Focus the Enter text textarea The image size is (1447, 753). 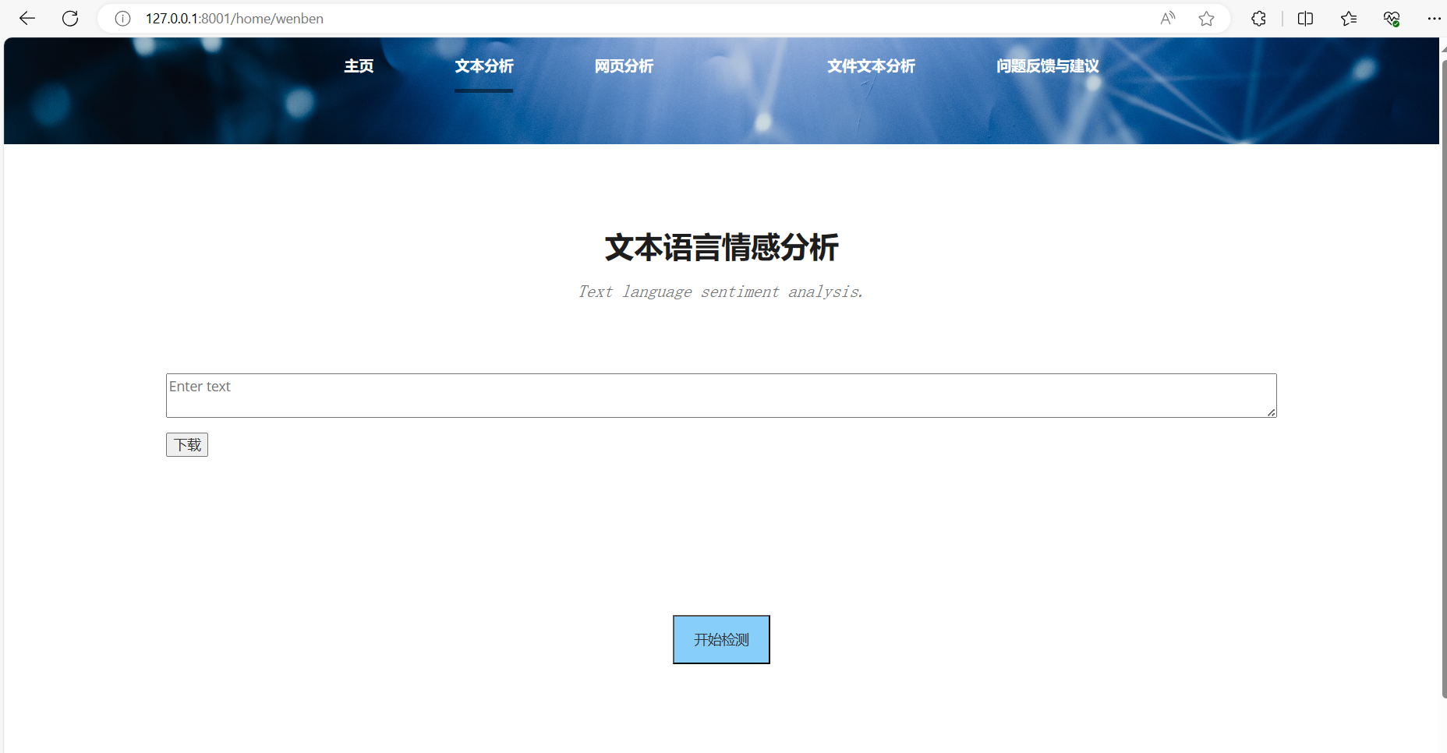click(x=721, y=395)
